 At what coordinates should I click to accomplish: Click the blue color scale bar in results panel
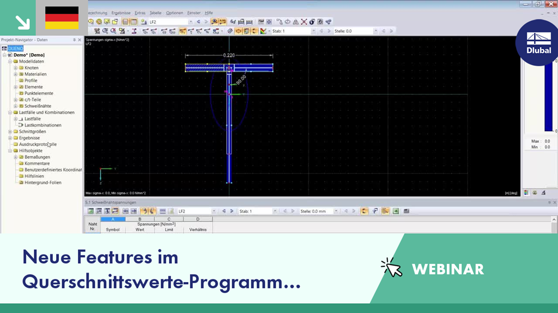point(548,97)
